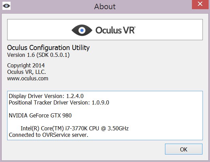Image resolution: width=210 pixels, height=162 pixels.
Task: Click the Oculus eye icon in title bar
Action: tap(6, 6)
